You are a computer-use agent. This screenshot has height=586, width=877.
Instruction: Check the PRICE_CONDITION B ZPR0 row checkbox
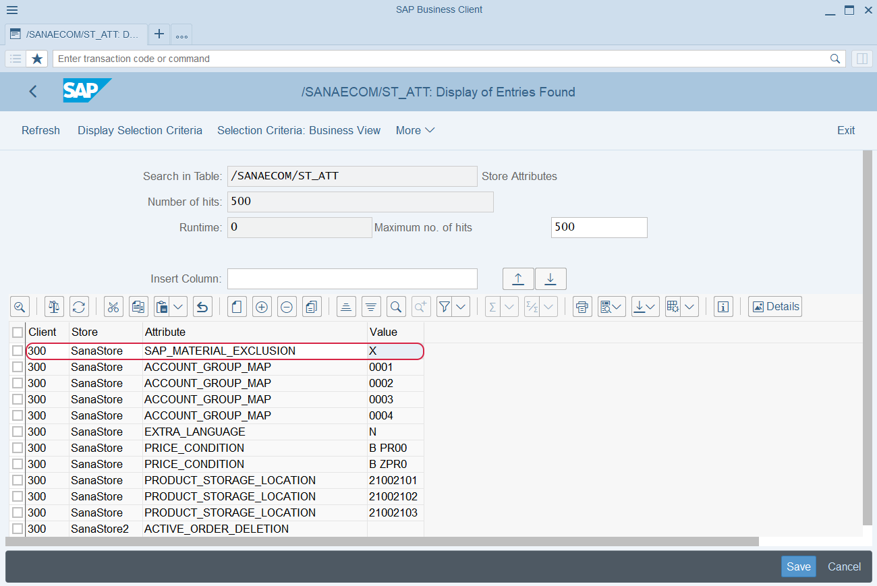18,464
